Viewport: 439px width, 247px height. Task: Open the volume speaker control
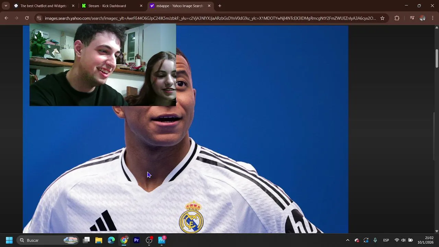coord(403,240)
